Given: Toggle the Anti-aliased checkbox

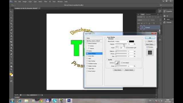Looking at the screenshot, I should 122,63.
